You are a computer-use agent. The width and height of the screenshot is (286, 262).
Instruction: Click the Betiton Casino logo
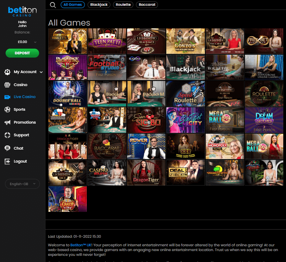point(22,11)
